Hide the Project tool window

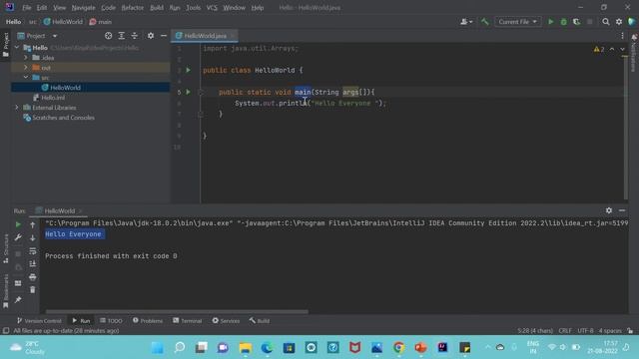point(164,36)
